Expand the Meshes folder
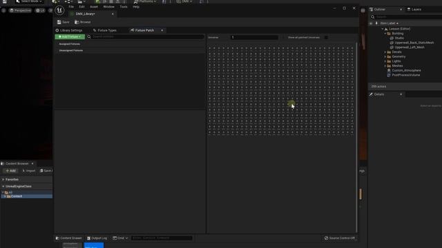442x248 pixels. (385, 66)
